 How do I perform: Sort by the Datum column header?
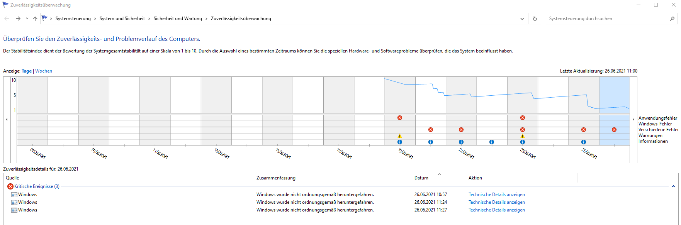pyautogui.click(x=440, y=178)
